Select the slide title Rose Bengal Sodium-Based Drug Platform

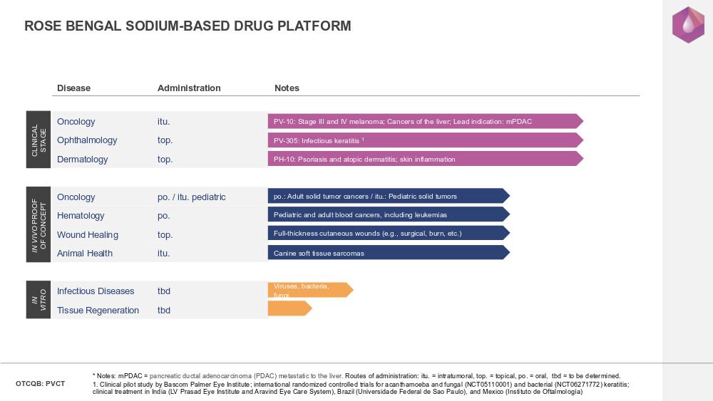click(x=188, y=26)
